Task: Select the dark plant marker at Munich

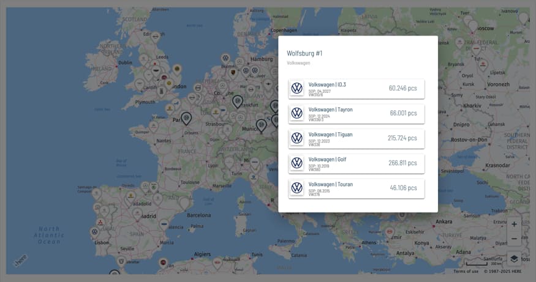Action: click(261, 126)
